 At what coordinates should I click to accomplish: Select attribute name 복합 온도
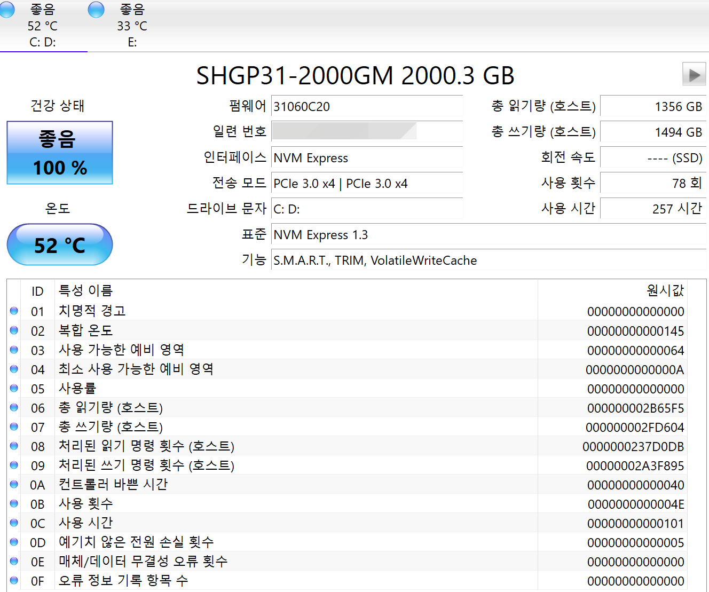(85, 330)
